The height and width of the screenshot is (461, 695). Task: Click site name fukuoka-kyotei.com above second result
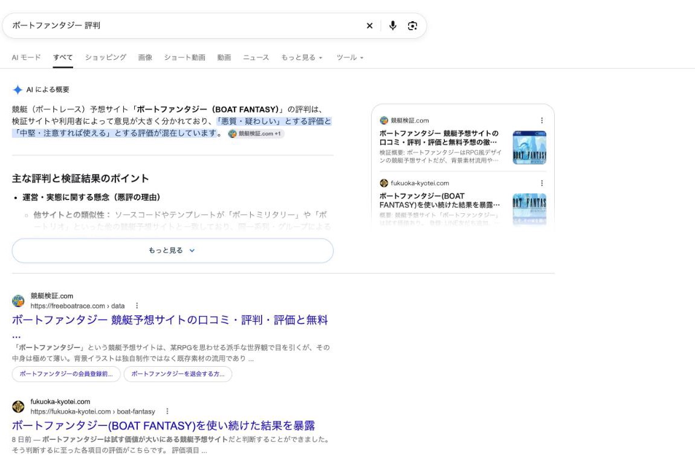click(60, 402)
